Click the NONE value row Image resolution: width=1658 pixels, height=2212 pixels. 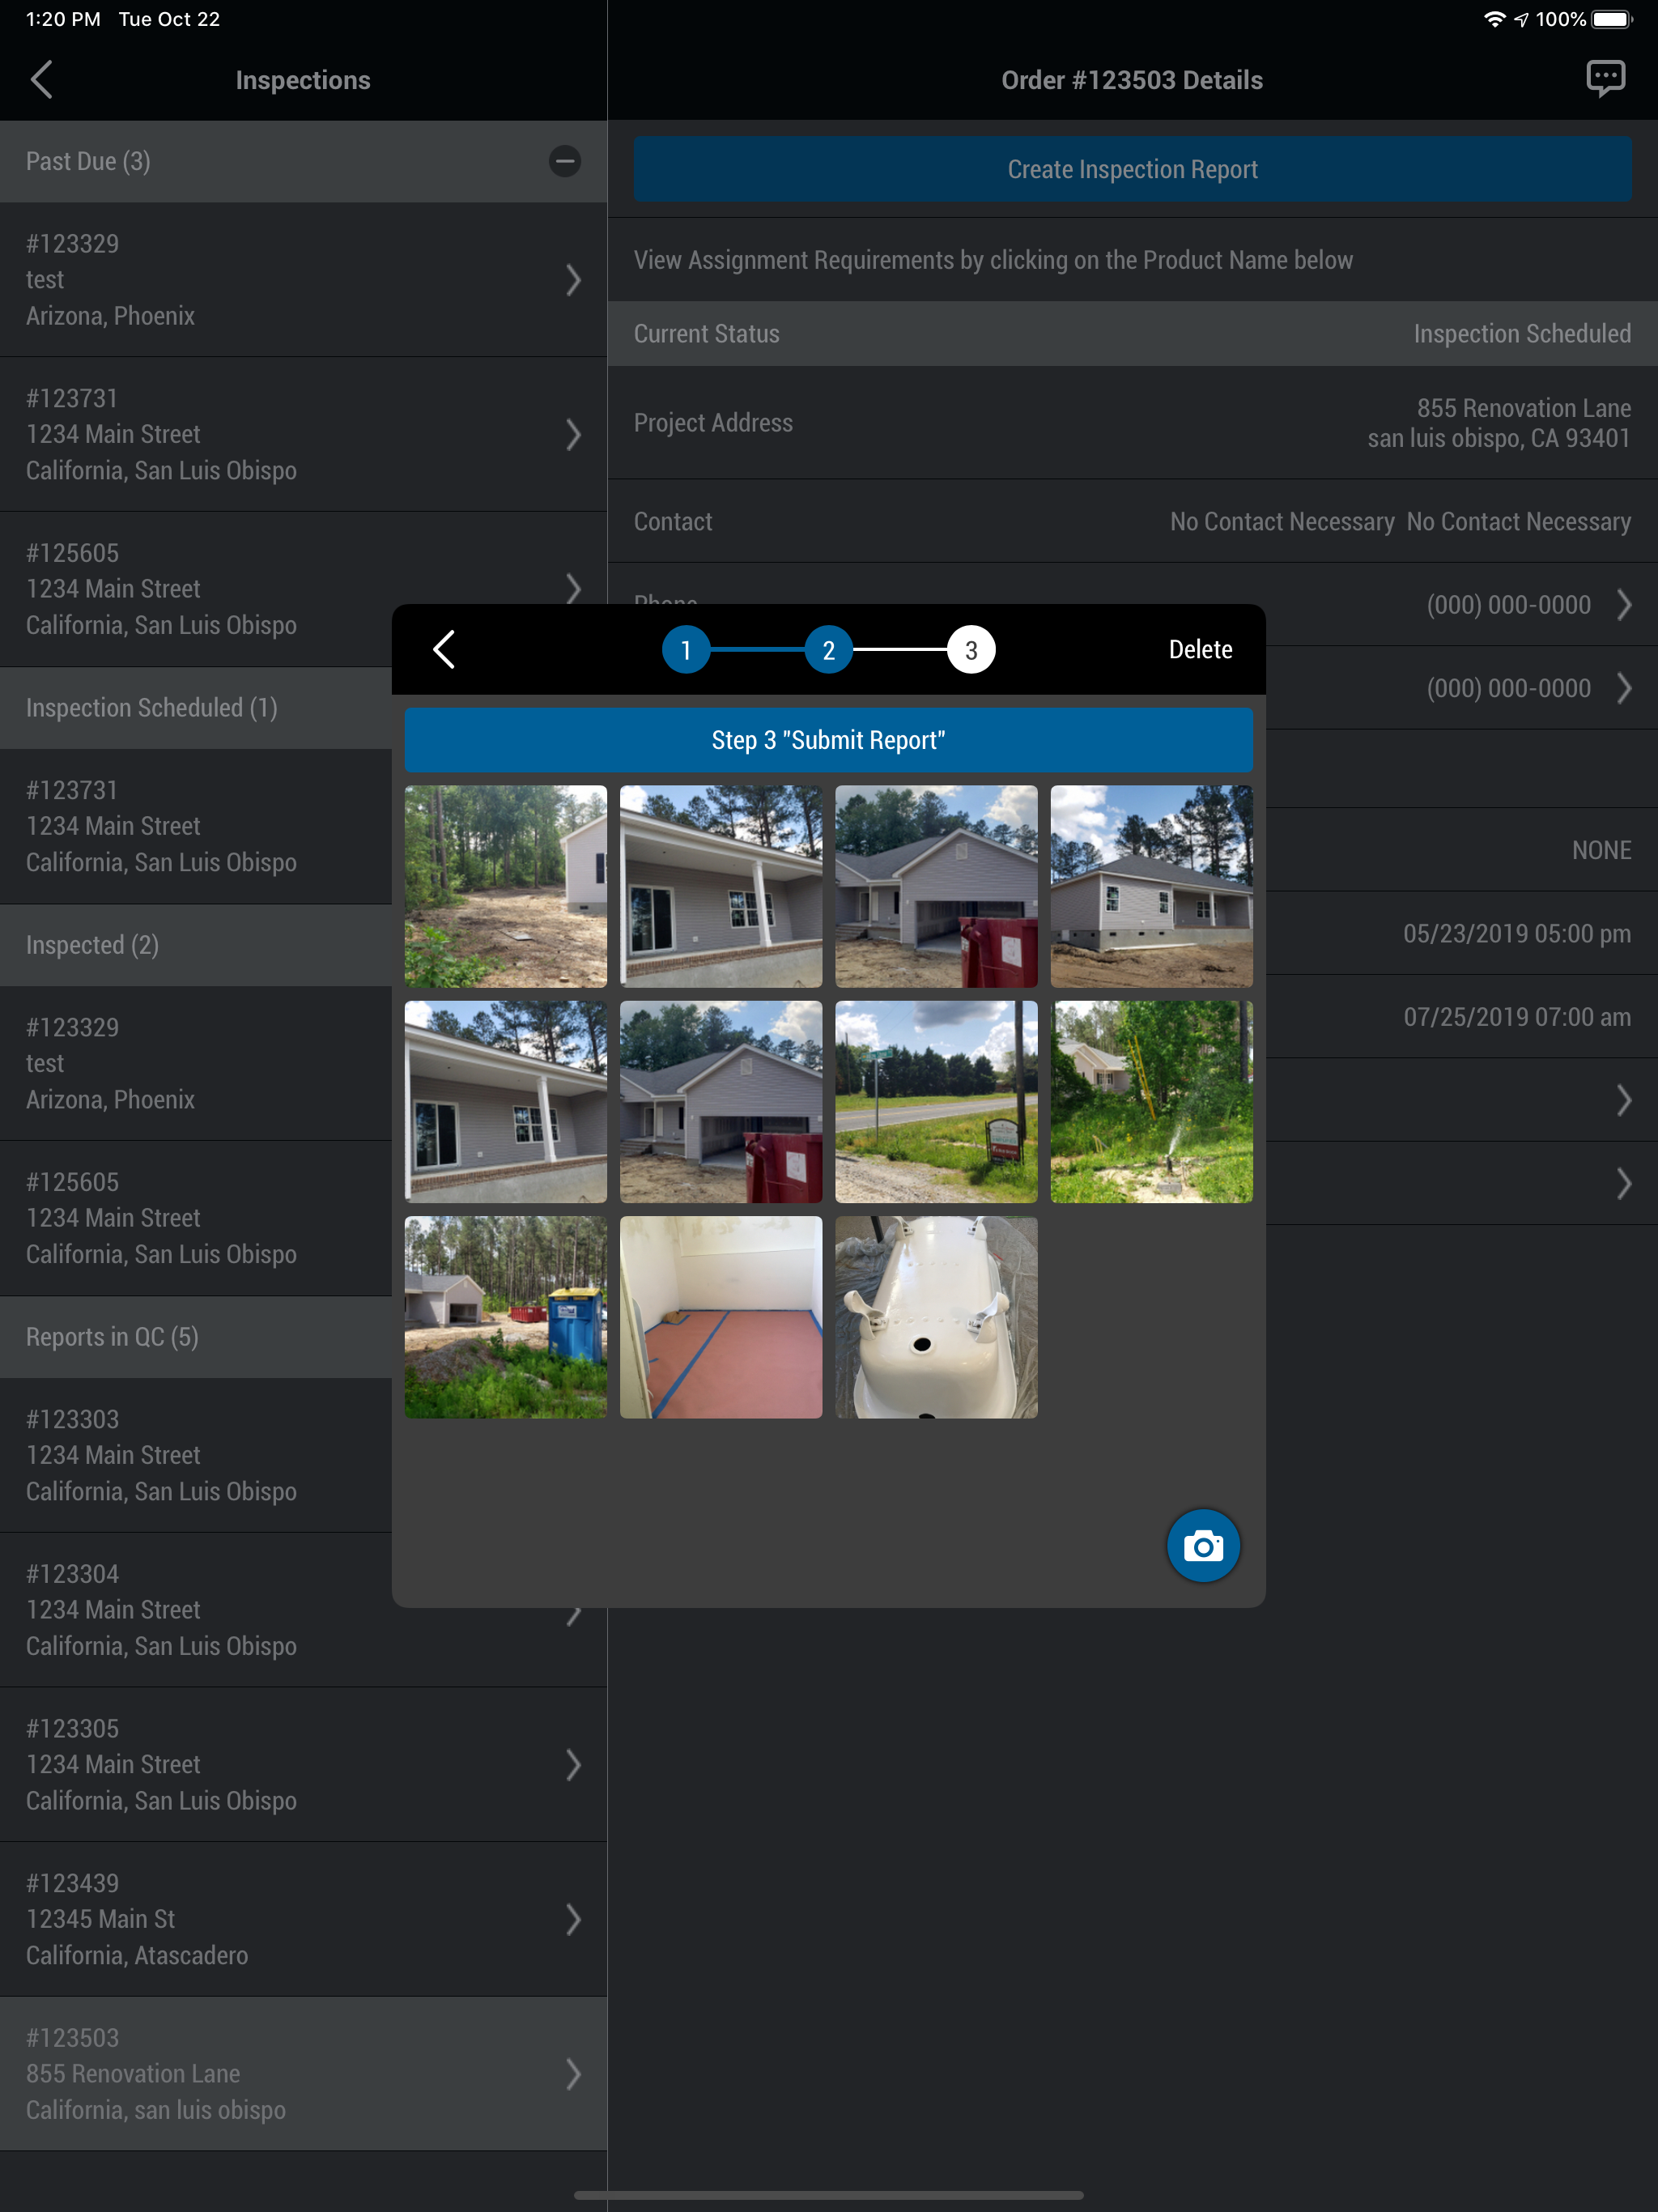click(1601, 850)
